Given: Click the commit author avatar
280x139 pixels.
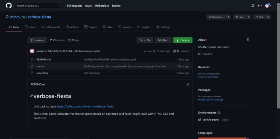Looking at the screenshot, I should (32, 51).
